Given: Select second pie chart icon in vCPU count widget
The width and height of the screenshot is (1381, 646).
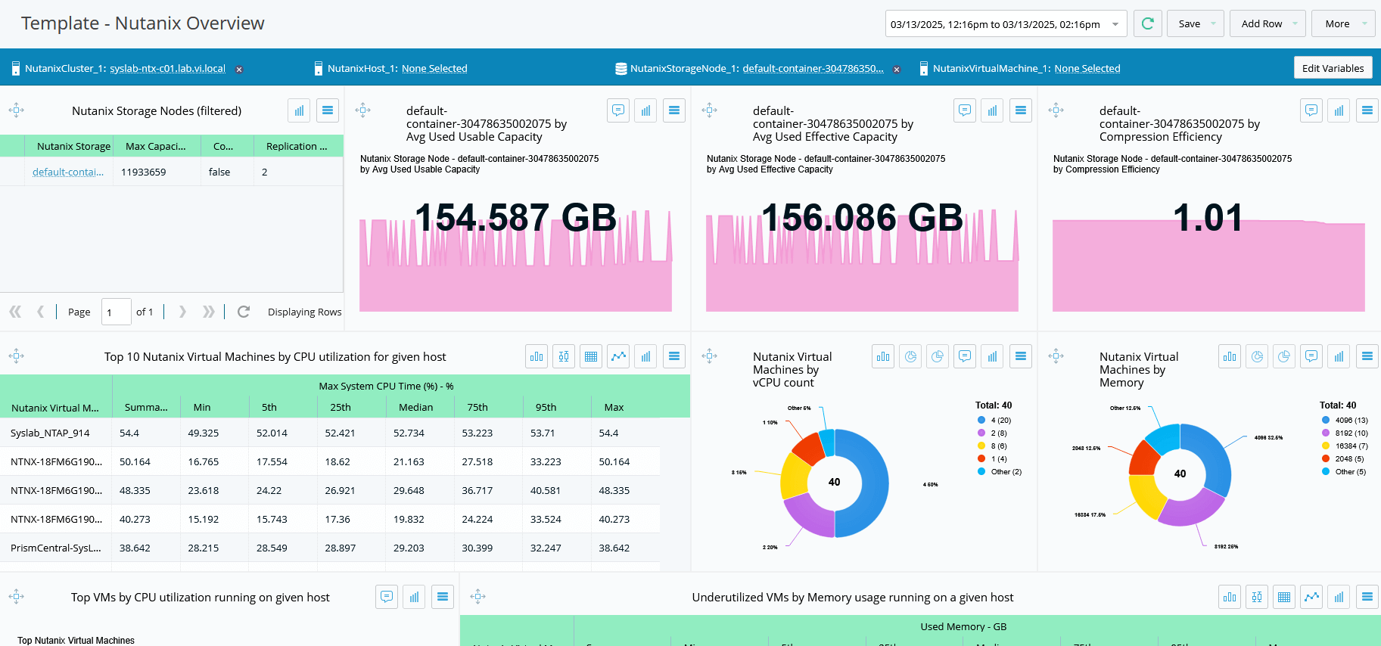Looking at the screenshot, I should [x=938, y=356].
